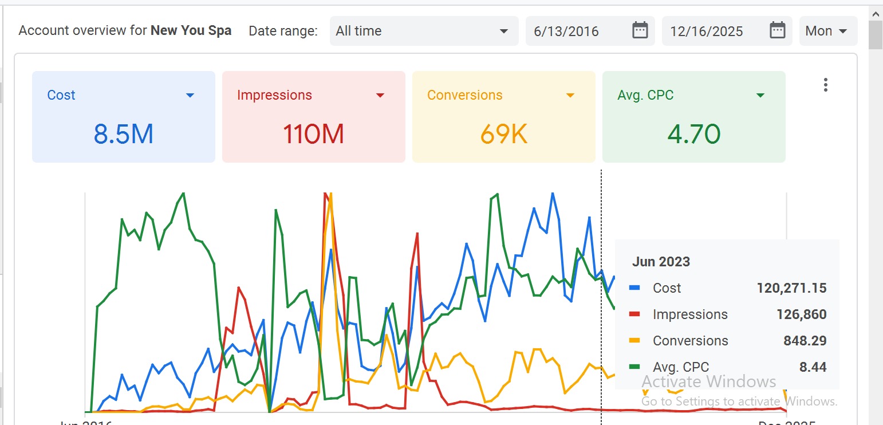This screenshot has height=425, width=883.
Task: Open the Impressions metric dropdown arrow
Action: pyautogui.click(x=380, y=95)
